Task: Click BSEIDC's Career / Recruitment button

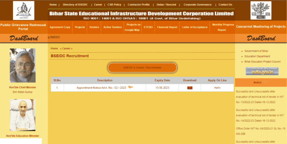Action: click(142, 68)
